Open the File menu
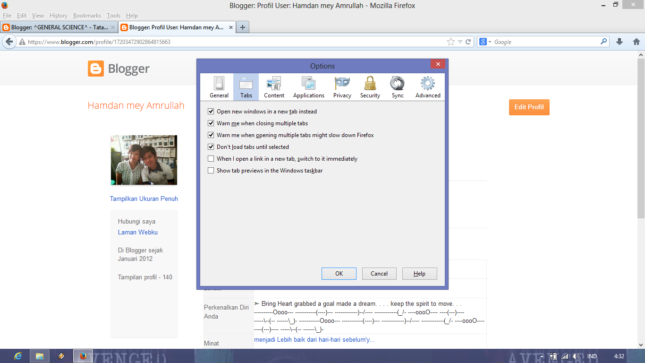The height and width of the screenshot is (363, 645). (7, 16)
